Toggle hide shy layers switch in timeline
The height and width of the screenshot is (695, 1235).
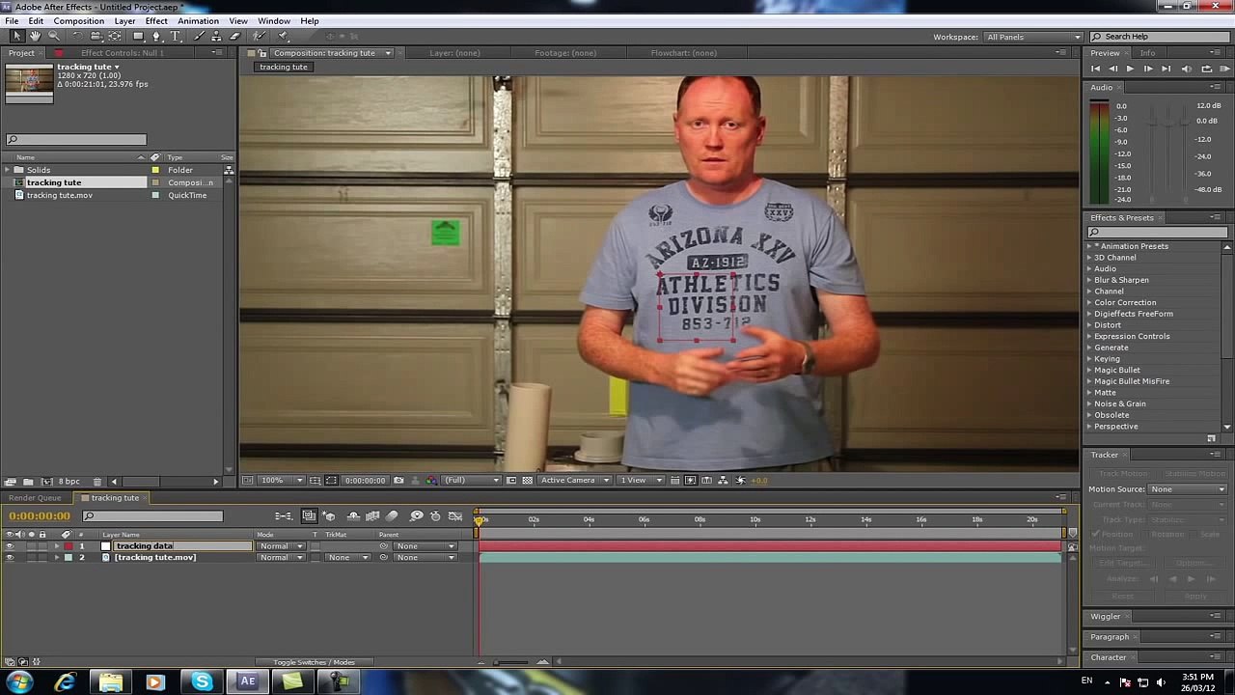click(x=354, y=516)
